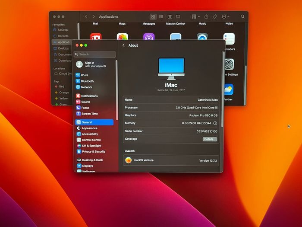Open Accessibility settings

click(x=87, y=134)
